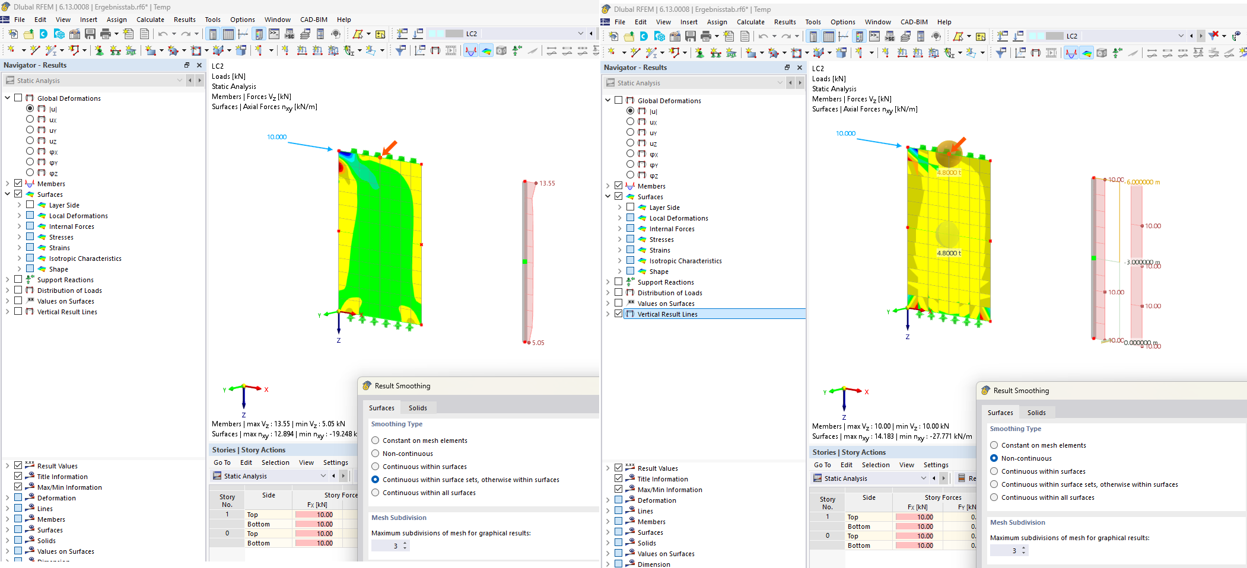This screenshot has width=1247, height=568.
Task: Toggle the surface results color icon in left toolbar
Action: [x=486, y=50]
